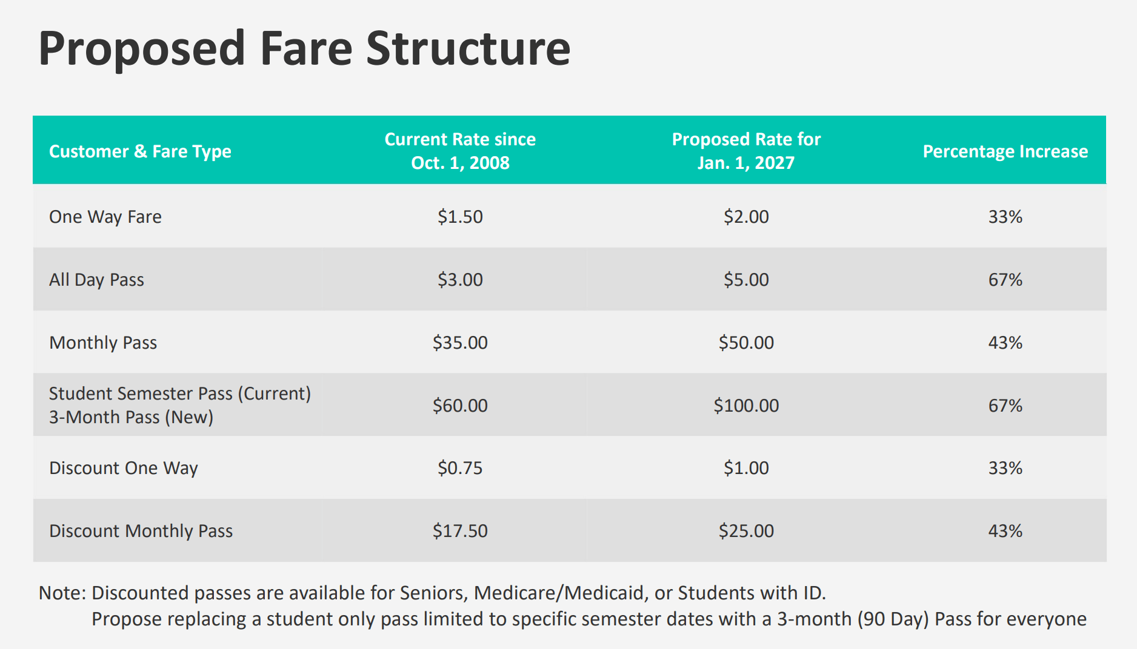Select the All Day Pass row label
The height and width of the screenshot is (649, 1137).
click(96, 280)
